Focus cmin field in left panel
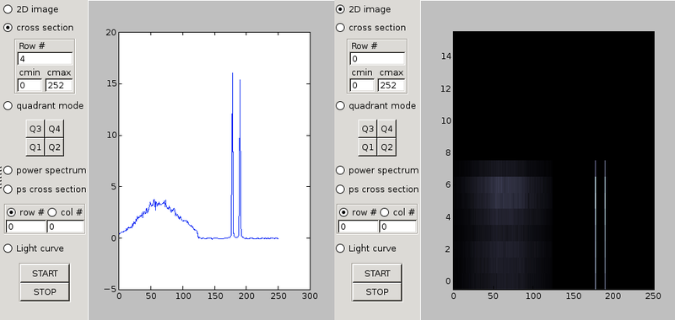This screenshot has width=675, height=320. pos(30,85)
